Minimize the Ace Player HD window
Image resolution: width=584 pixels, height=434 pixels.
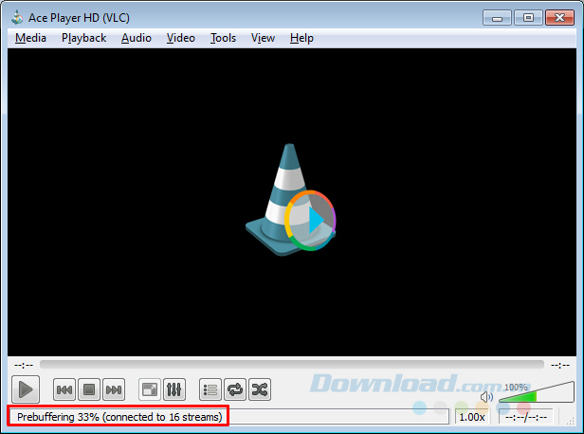click(x=497, y=18)
